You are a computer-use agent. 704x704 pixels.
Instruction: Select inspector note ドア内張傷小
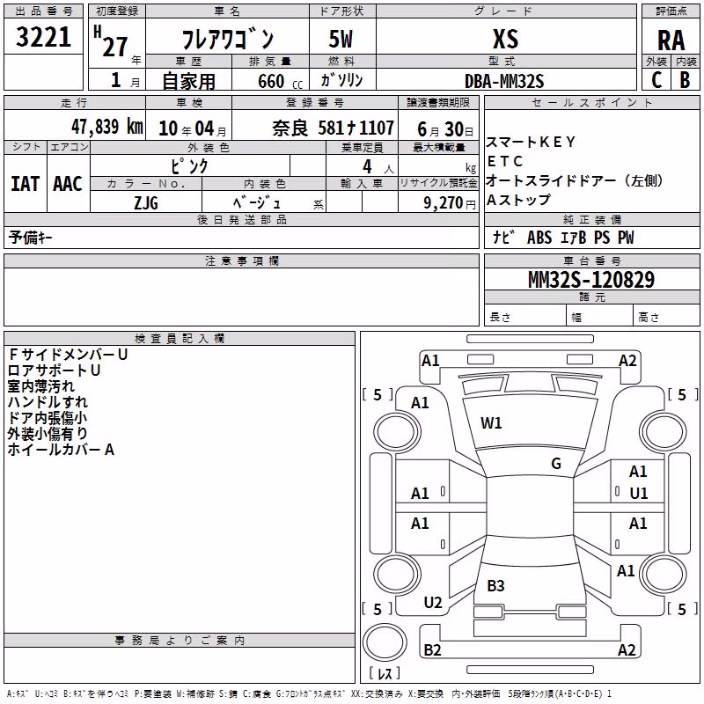click(x=48, y=417)
